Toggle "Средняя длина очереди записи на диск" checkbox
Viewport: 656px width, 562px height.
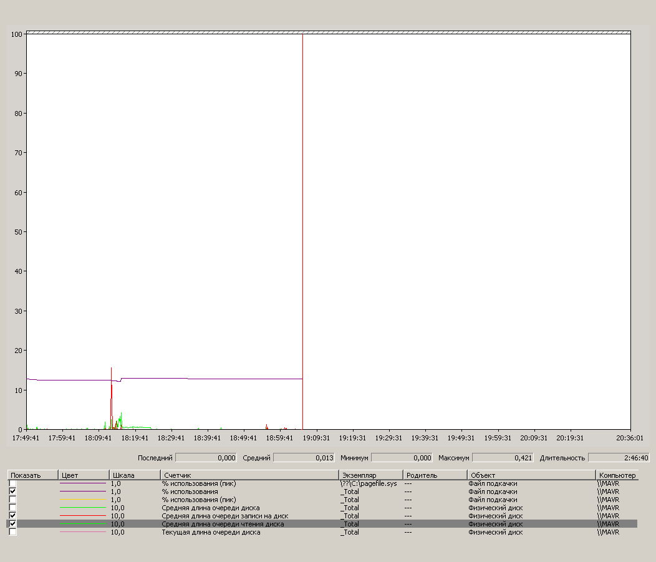point(12,516)
